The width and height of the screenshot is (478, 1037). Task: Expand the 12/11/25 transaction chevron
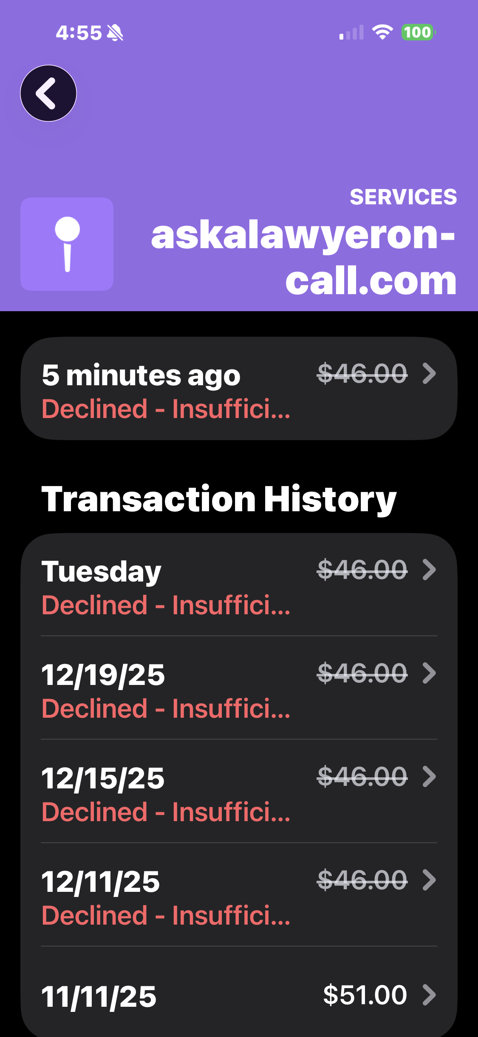(429, 880)
